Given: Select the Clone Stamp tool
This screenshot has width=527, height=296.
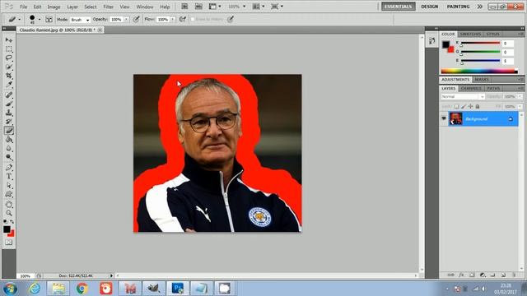Looking at the screenshot, I should coord(9,113).
